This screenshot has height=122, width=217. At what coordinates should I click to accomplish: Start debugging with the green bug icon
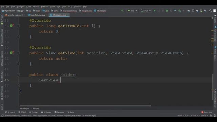(x=167, y=11)
